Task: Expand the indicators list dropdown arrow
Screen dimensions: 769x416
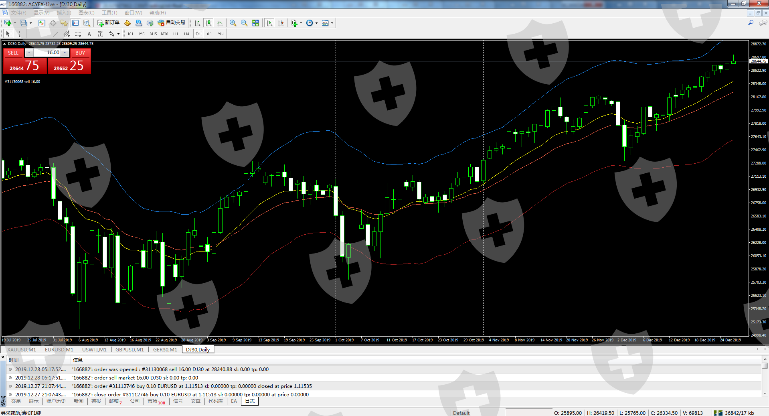Action: pos(301,23)
